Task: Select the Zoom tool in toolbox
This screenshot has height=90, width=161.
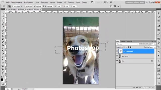Action: coord(3,74)
